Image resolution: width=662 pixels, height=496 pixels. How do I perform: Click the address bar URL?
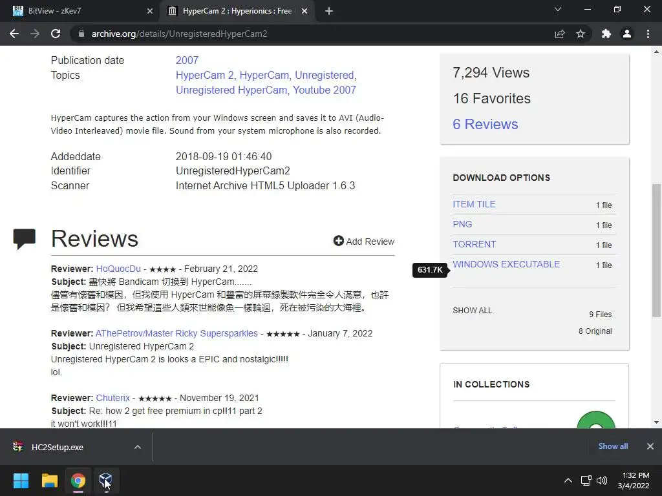click(180, 34)
